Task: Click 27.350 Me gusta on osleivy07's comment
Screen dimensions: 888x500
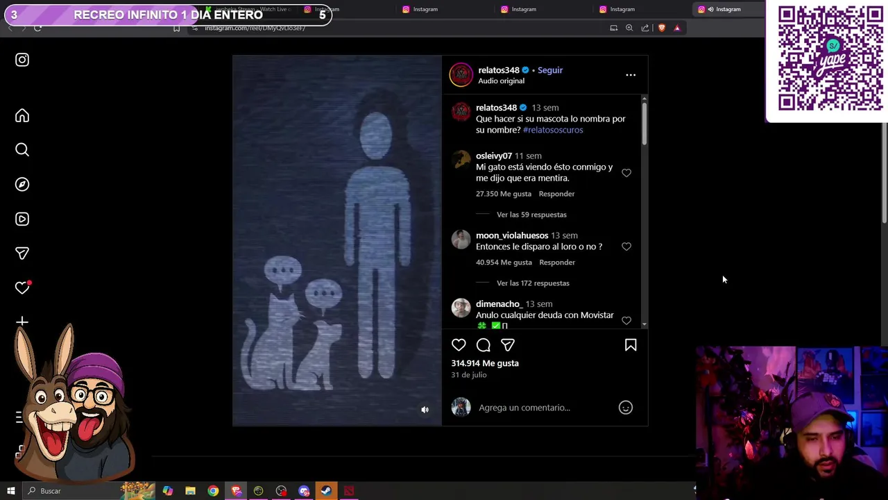Action: [504, 194]
